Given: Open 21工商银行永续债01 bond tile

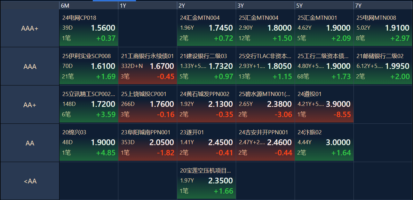Looking at the screenshot, I should coord(147,66).
